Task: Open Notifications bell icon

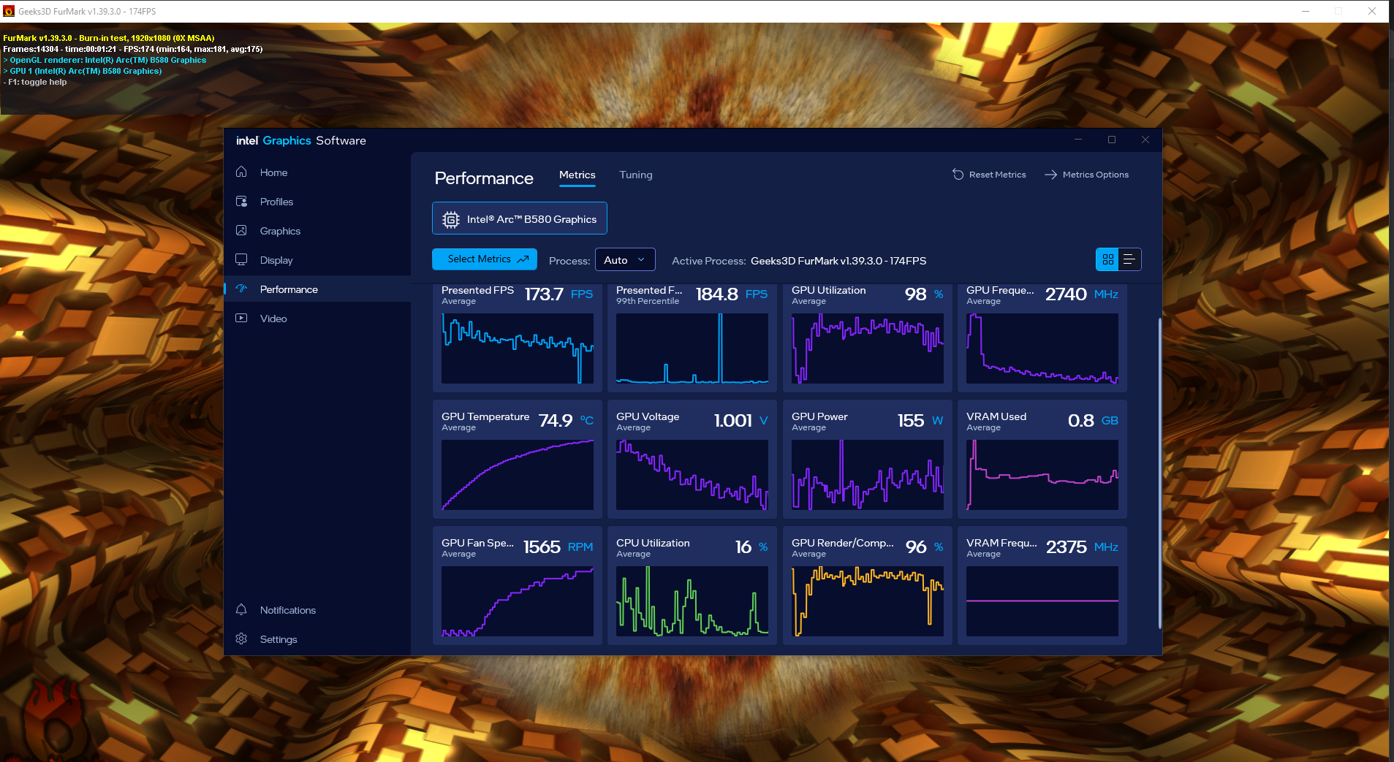Action: point(241,610)
